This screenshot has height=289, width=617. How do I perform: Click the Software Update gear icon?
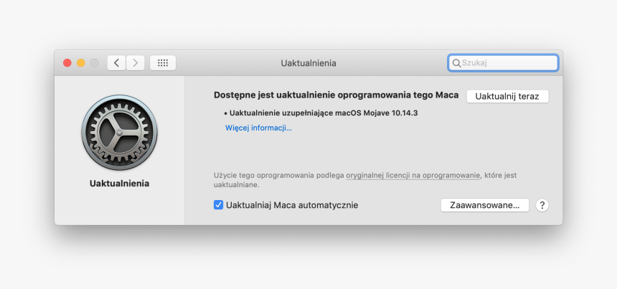119,133
